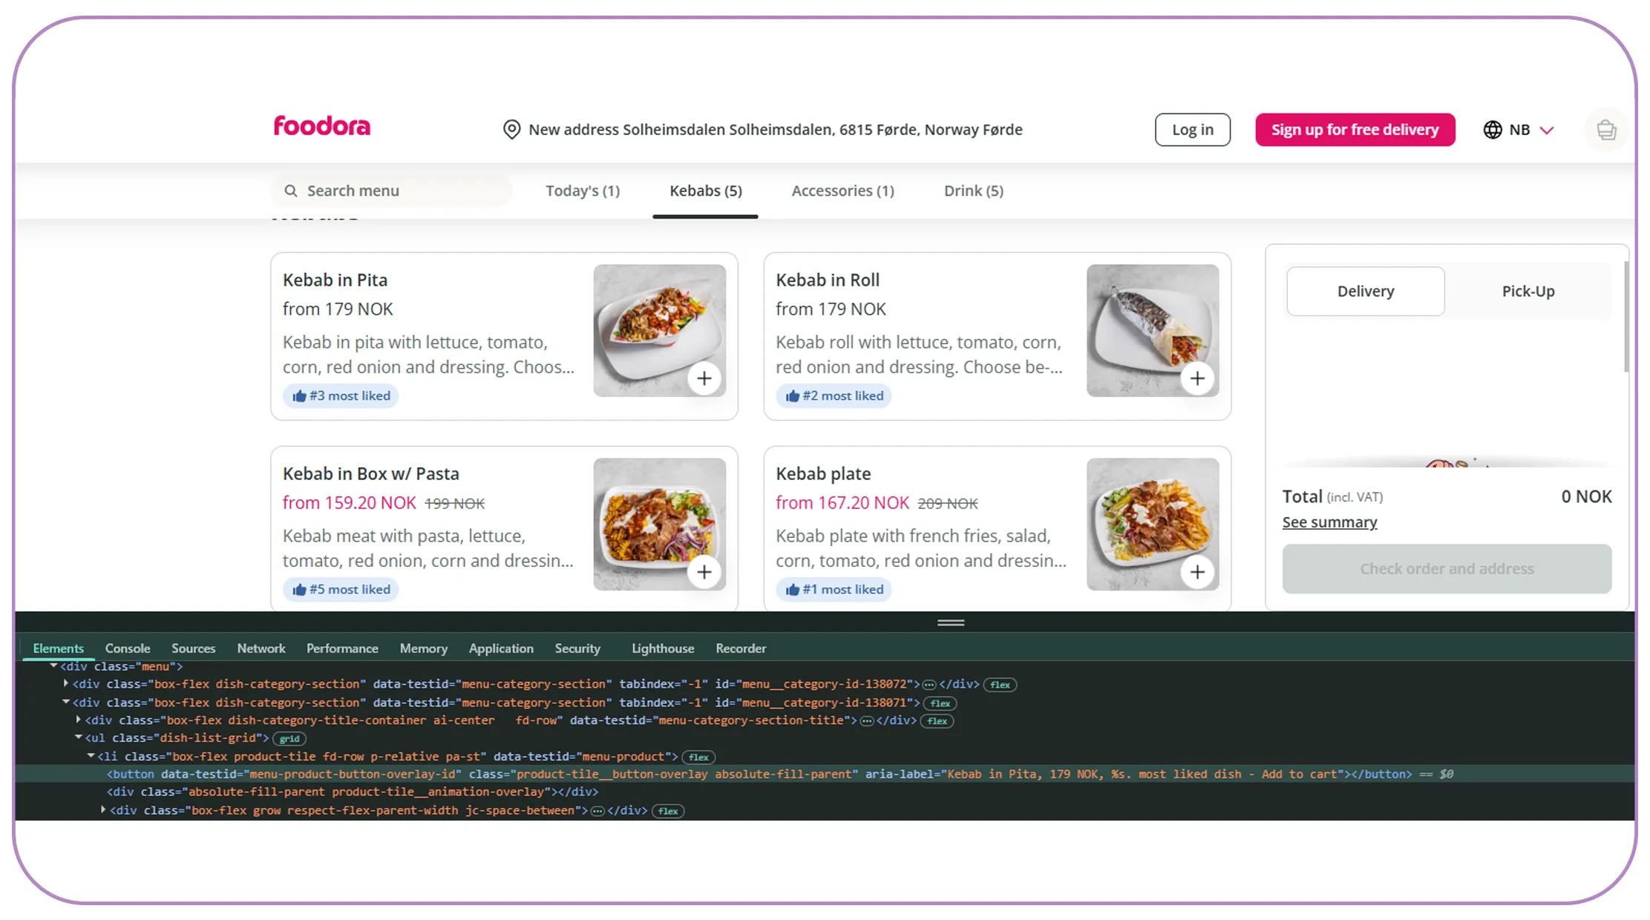This screenshot has width=1650, height=920.
Task: Click ellipsis in category-id-138072 row
Action: tap(929, 685)
